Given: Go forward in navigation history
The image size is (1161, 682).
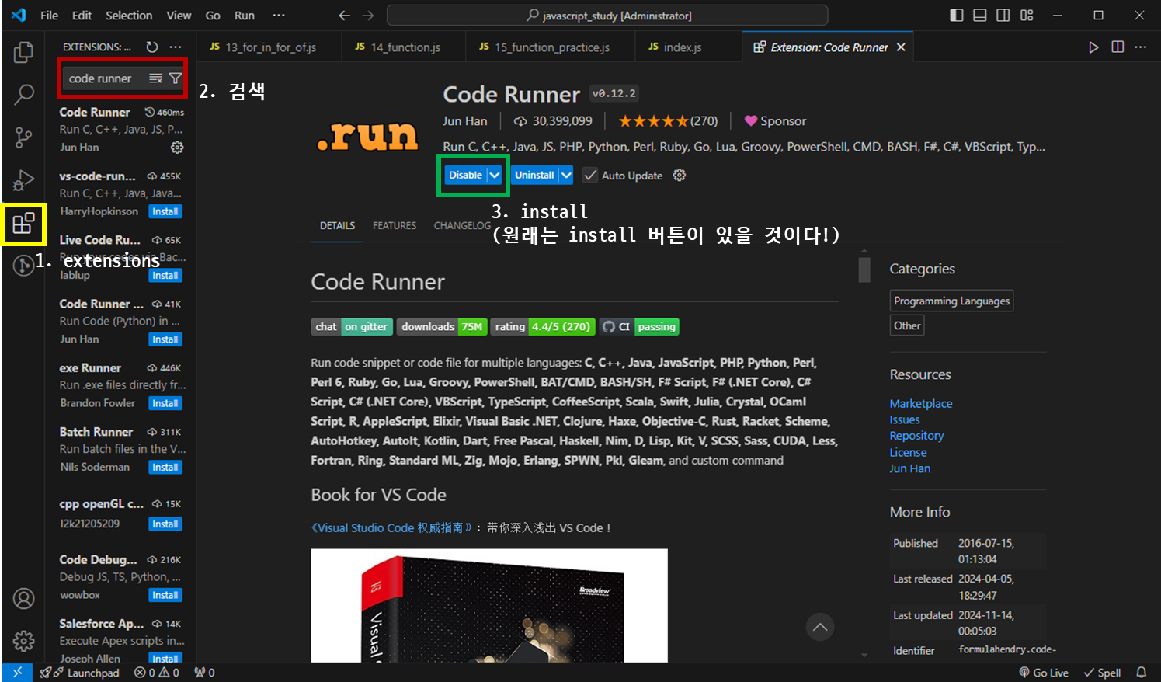Looking at the screenshot, I should 368,16.
